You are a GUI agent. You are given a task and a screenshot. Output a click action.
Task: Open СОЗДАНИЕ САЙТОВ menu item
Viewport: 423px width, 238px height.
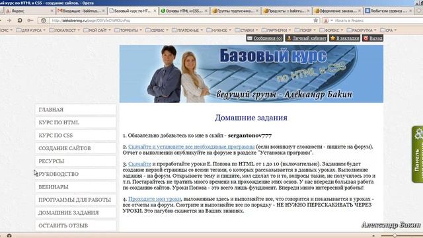(x=76, y=148)
